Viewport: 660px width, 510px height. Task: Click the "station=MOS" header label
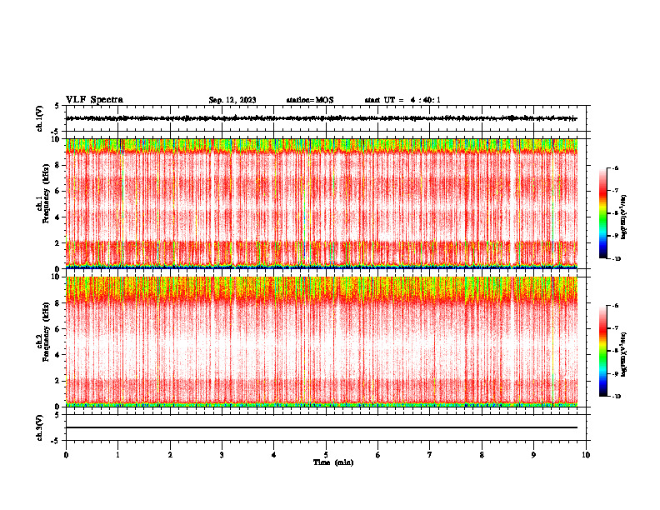pos(310,100)
